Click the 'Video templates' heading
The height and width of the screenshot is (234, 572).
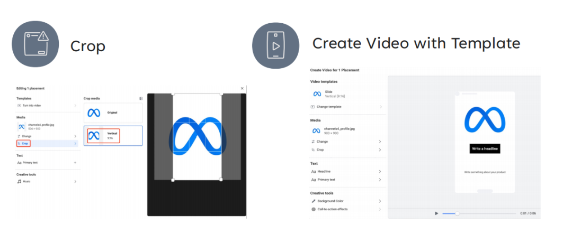324,81
